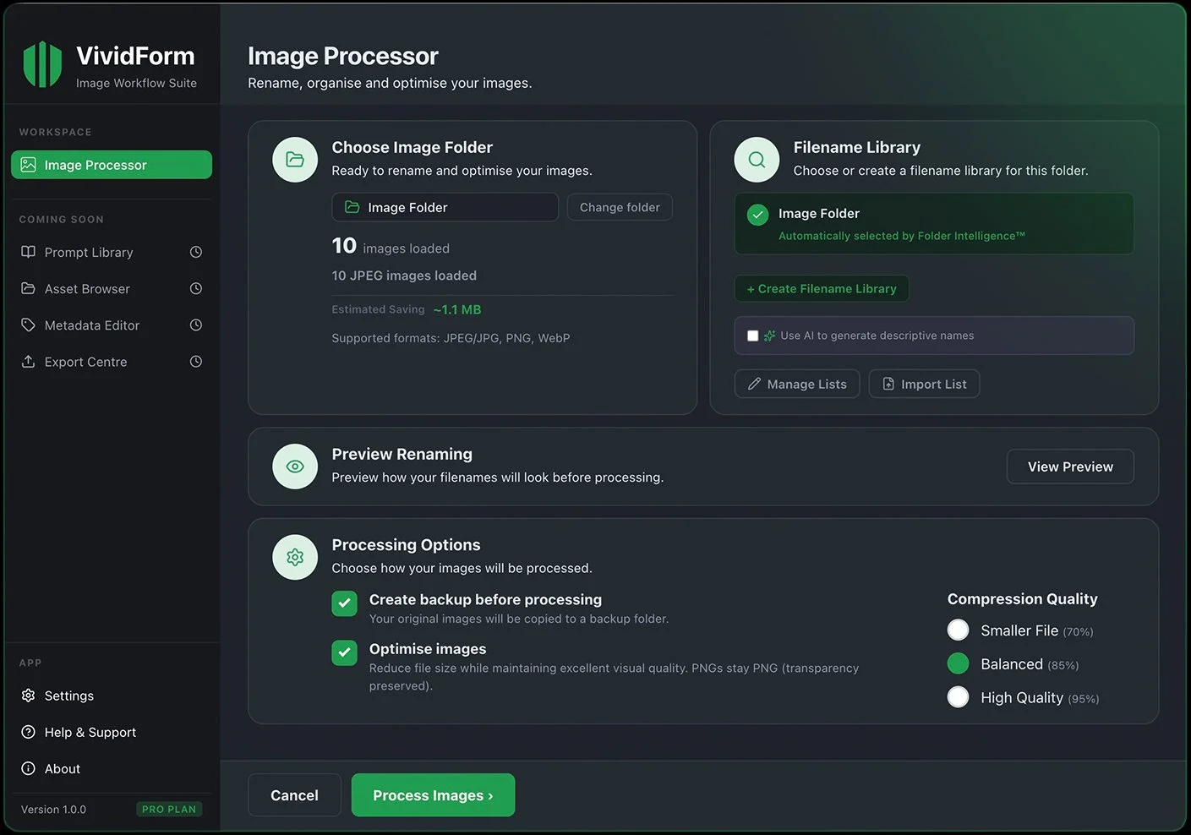Click 'Supported formats: JPEG/JPG, PNG, WebP' text
The image size is (1191, 835).
click(x=451, y=338)
